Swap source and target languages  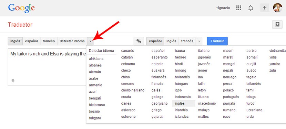tap(139, 41)
